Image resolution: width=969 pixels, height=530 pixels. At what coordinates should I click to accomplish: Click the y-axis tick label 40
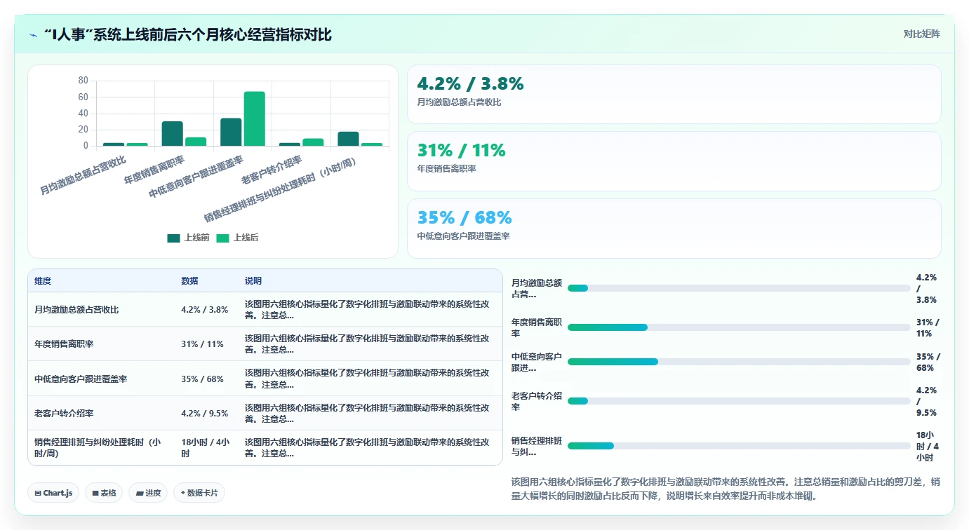(83, 114)
